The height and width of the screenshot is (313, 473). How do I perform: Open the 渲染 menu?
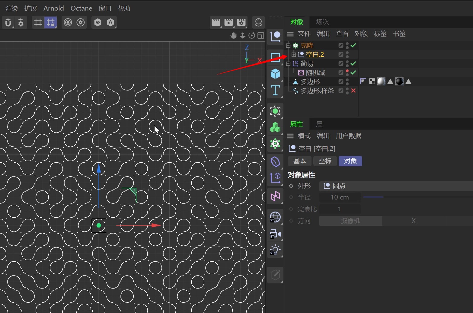[12, 8]
